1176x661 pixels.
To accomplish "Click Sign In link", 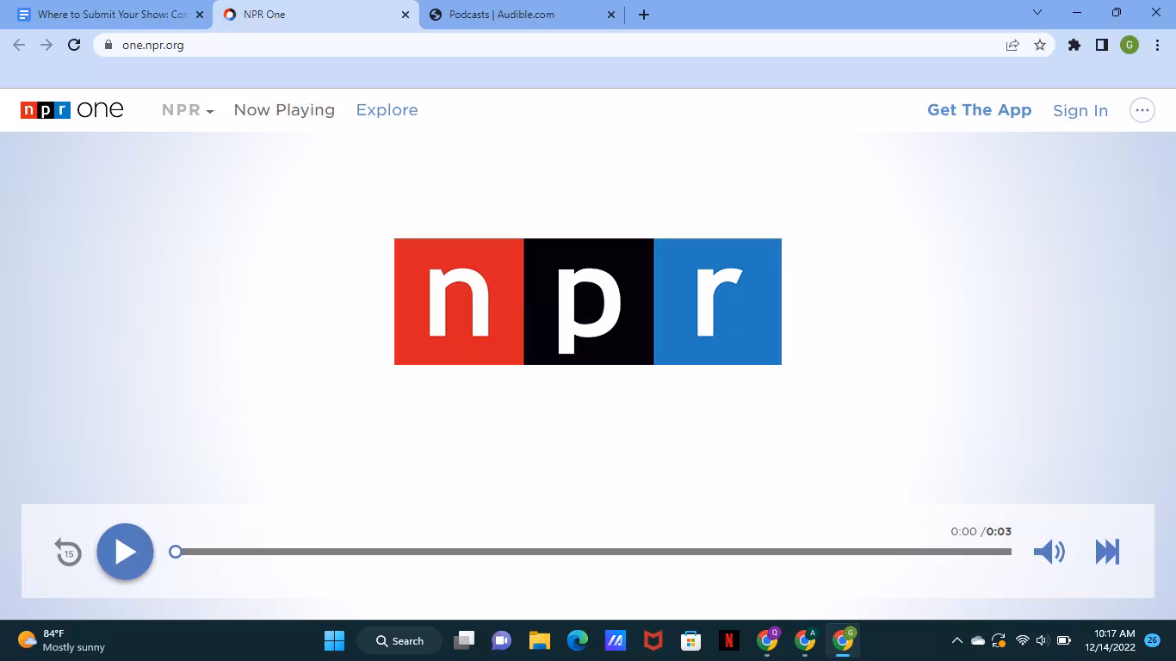I will pos(1080,110).
